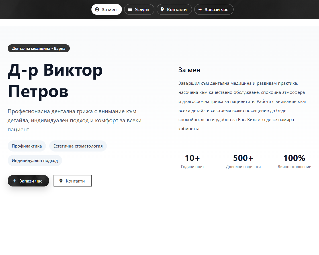
Task: Click the Професионална дентална грижа subtitle
Action: [74, 121]
